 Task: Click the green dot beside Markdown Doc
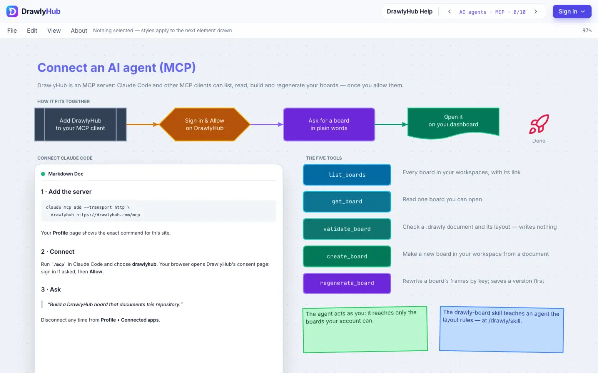click(x=43, y=174)
